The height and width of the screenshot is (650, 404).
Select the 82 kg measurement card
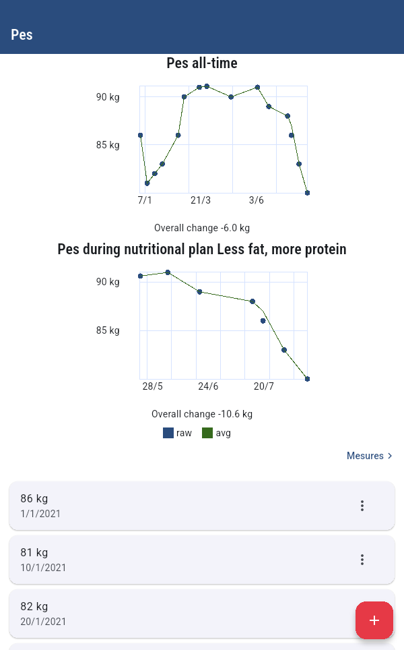click(x=182, y=614)
